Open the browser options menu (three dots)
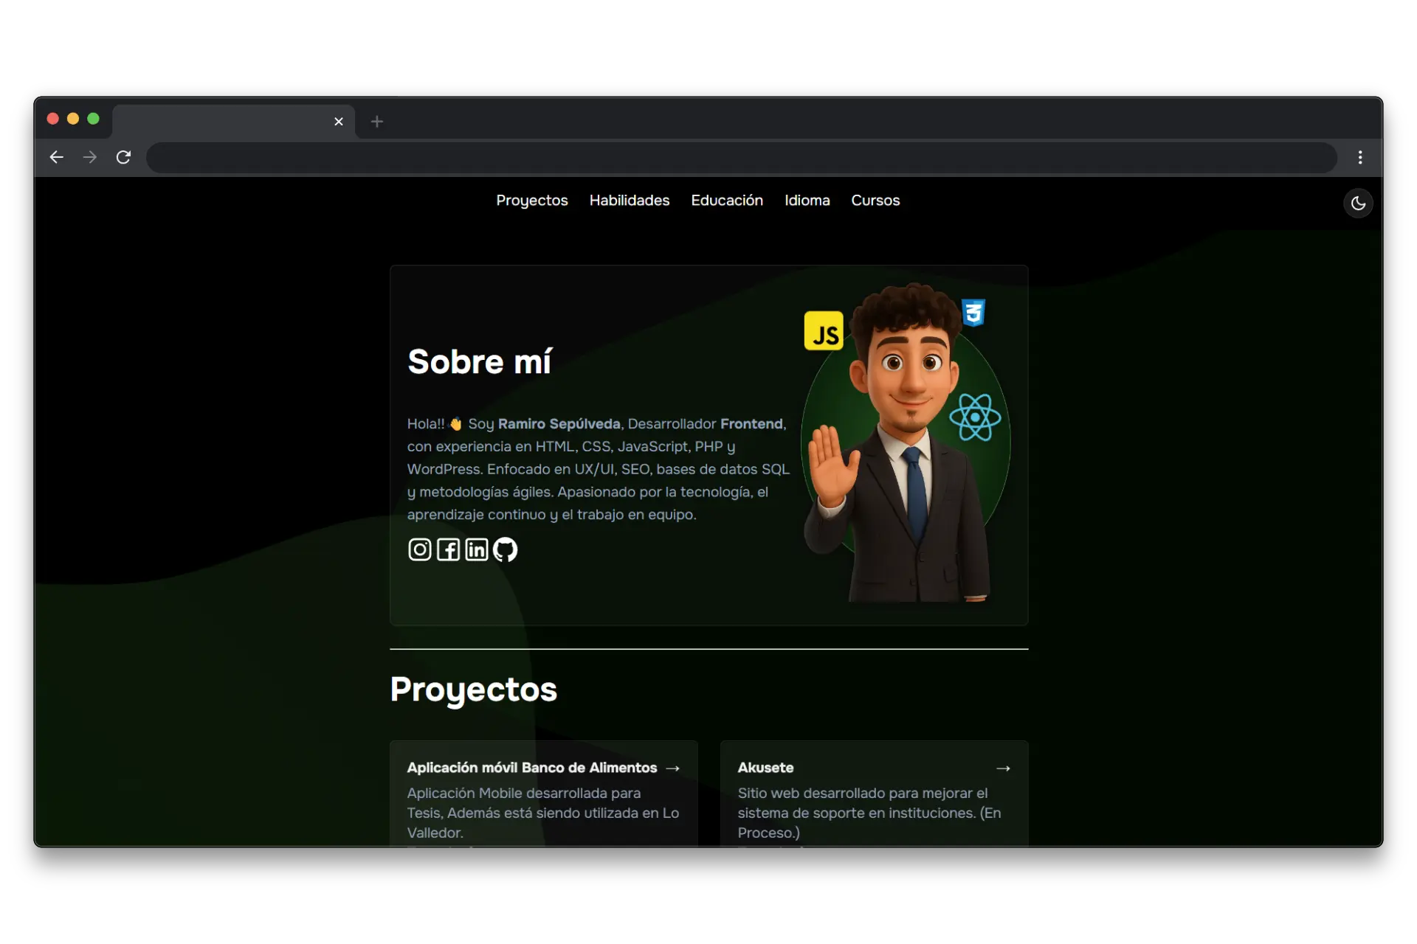 tap(1360, 157)
